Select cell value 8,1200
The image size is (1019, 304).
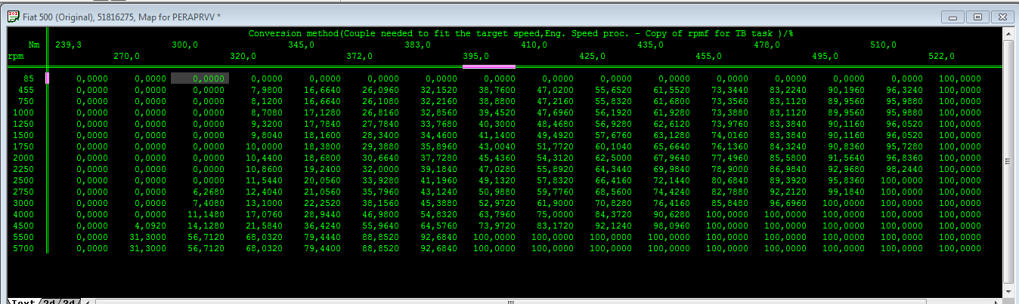tap(266, 101)
